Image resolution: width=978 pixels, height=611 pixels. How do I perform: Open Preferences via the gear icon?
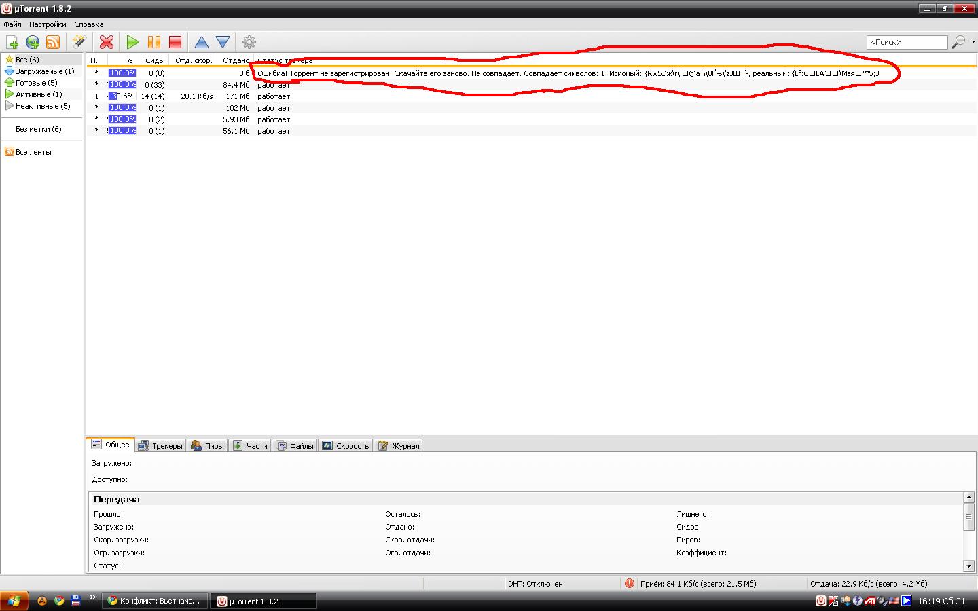click(x=249, y=42)
